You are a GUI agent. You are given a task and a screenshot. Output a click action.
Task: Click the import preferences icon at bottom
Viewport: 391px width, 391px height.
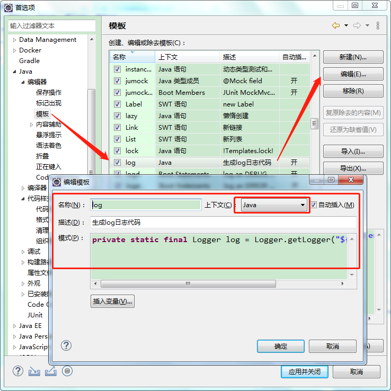(x=34, y=371)
